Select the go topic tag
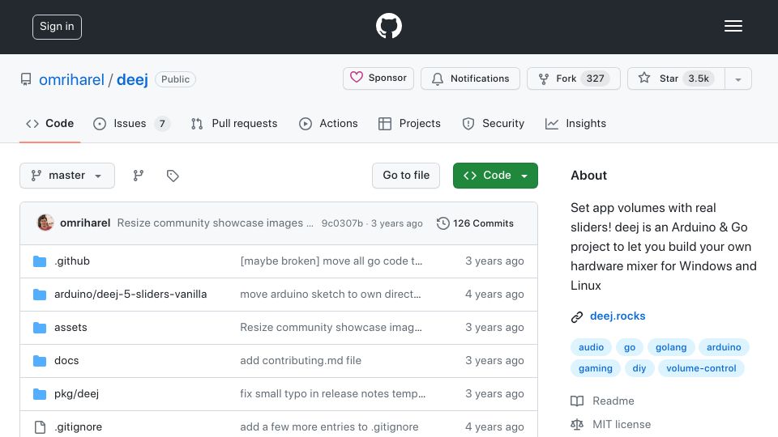The height and width of the screenshot is (437, 778). coord(630,347)
